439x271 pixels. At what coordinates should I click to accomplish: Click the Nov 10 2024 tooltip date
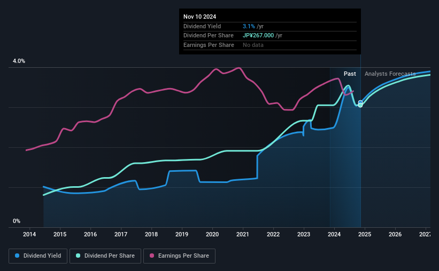(199, 17)
